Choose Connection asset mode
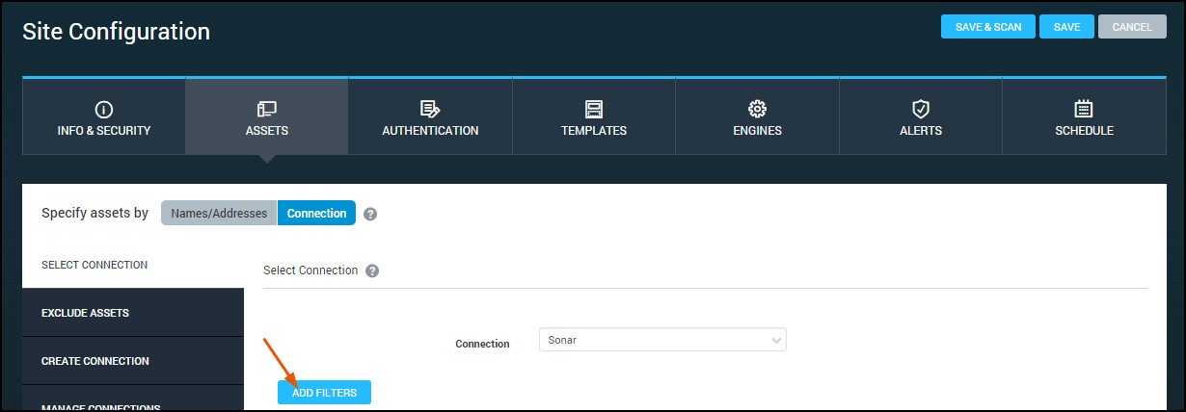The image size is (1186, 412). click(316, 213)
